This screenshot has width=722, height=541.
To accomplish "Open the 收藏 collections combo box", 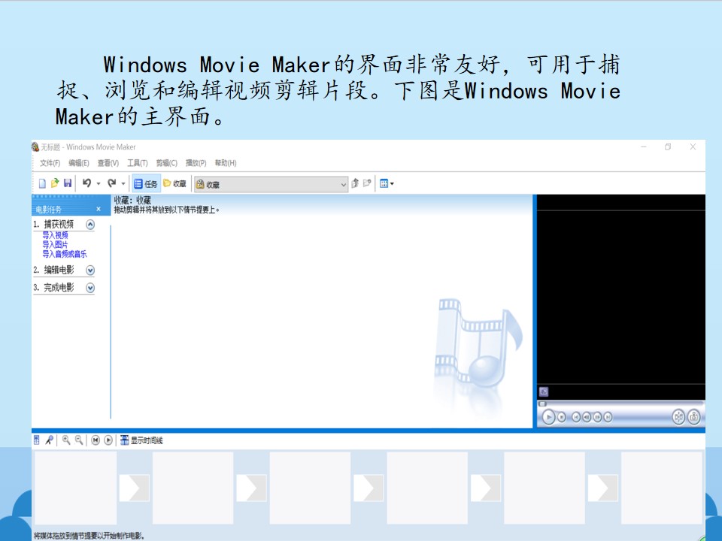I will click(x=271, y=184).
